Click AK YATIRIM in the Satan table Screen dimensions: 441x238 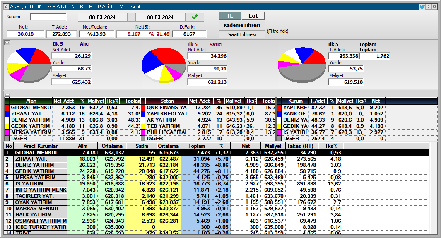(161, 120)
